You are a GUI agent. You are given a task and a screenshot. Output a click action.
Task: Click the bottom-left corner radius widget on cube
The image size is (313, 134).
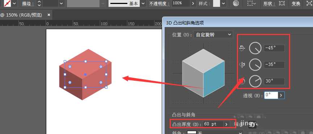click(x=70, y=82)
